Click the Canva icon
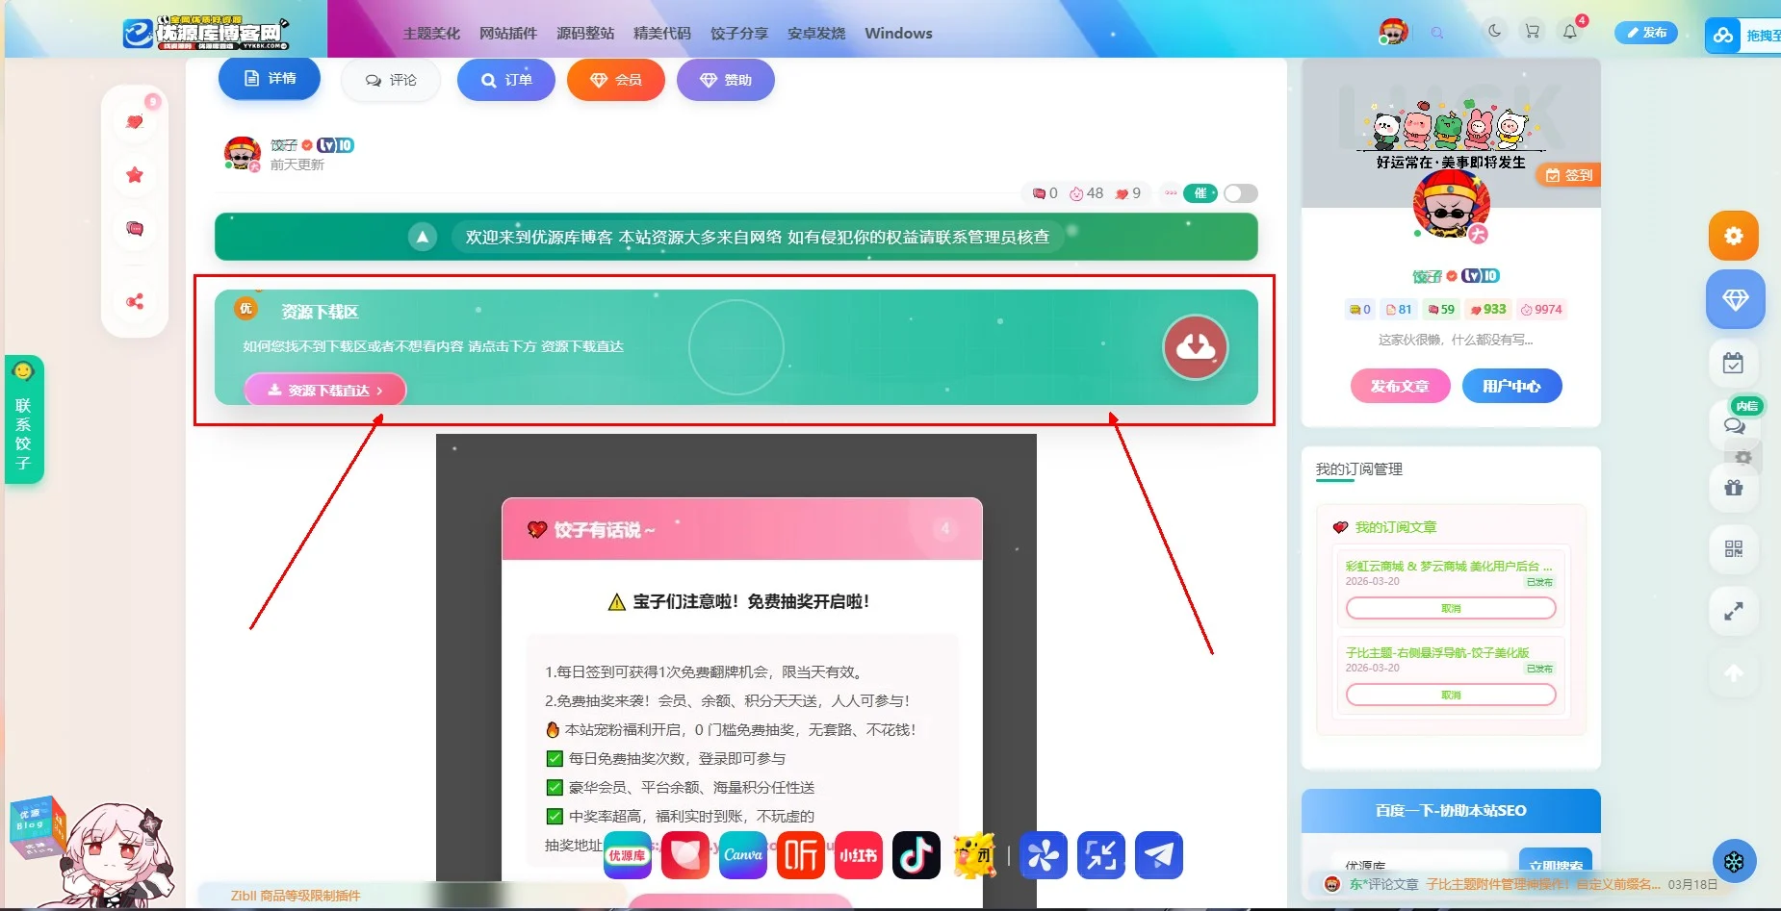Screen dimensions: 1781x911 [x=742, y=854]
